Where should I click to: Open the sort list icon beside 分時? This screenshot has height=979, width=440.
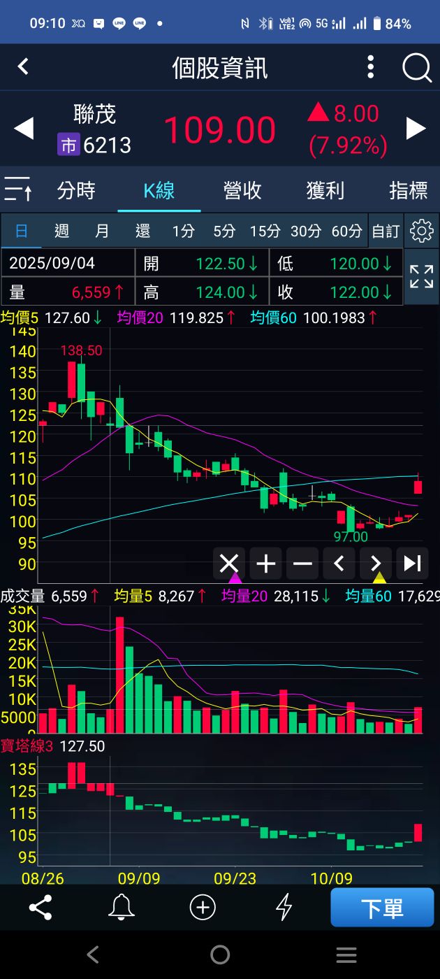tap(17, 190)
